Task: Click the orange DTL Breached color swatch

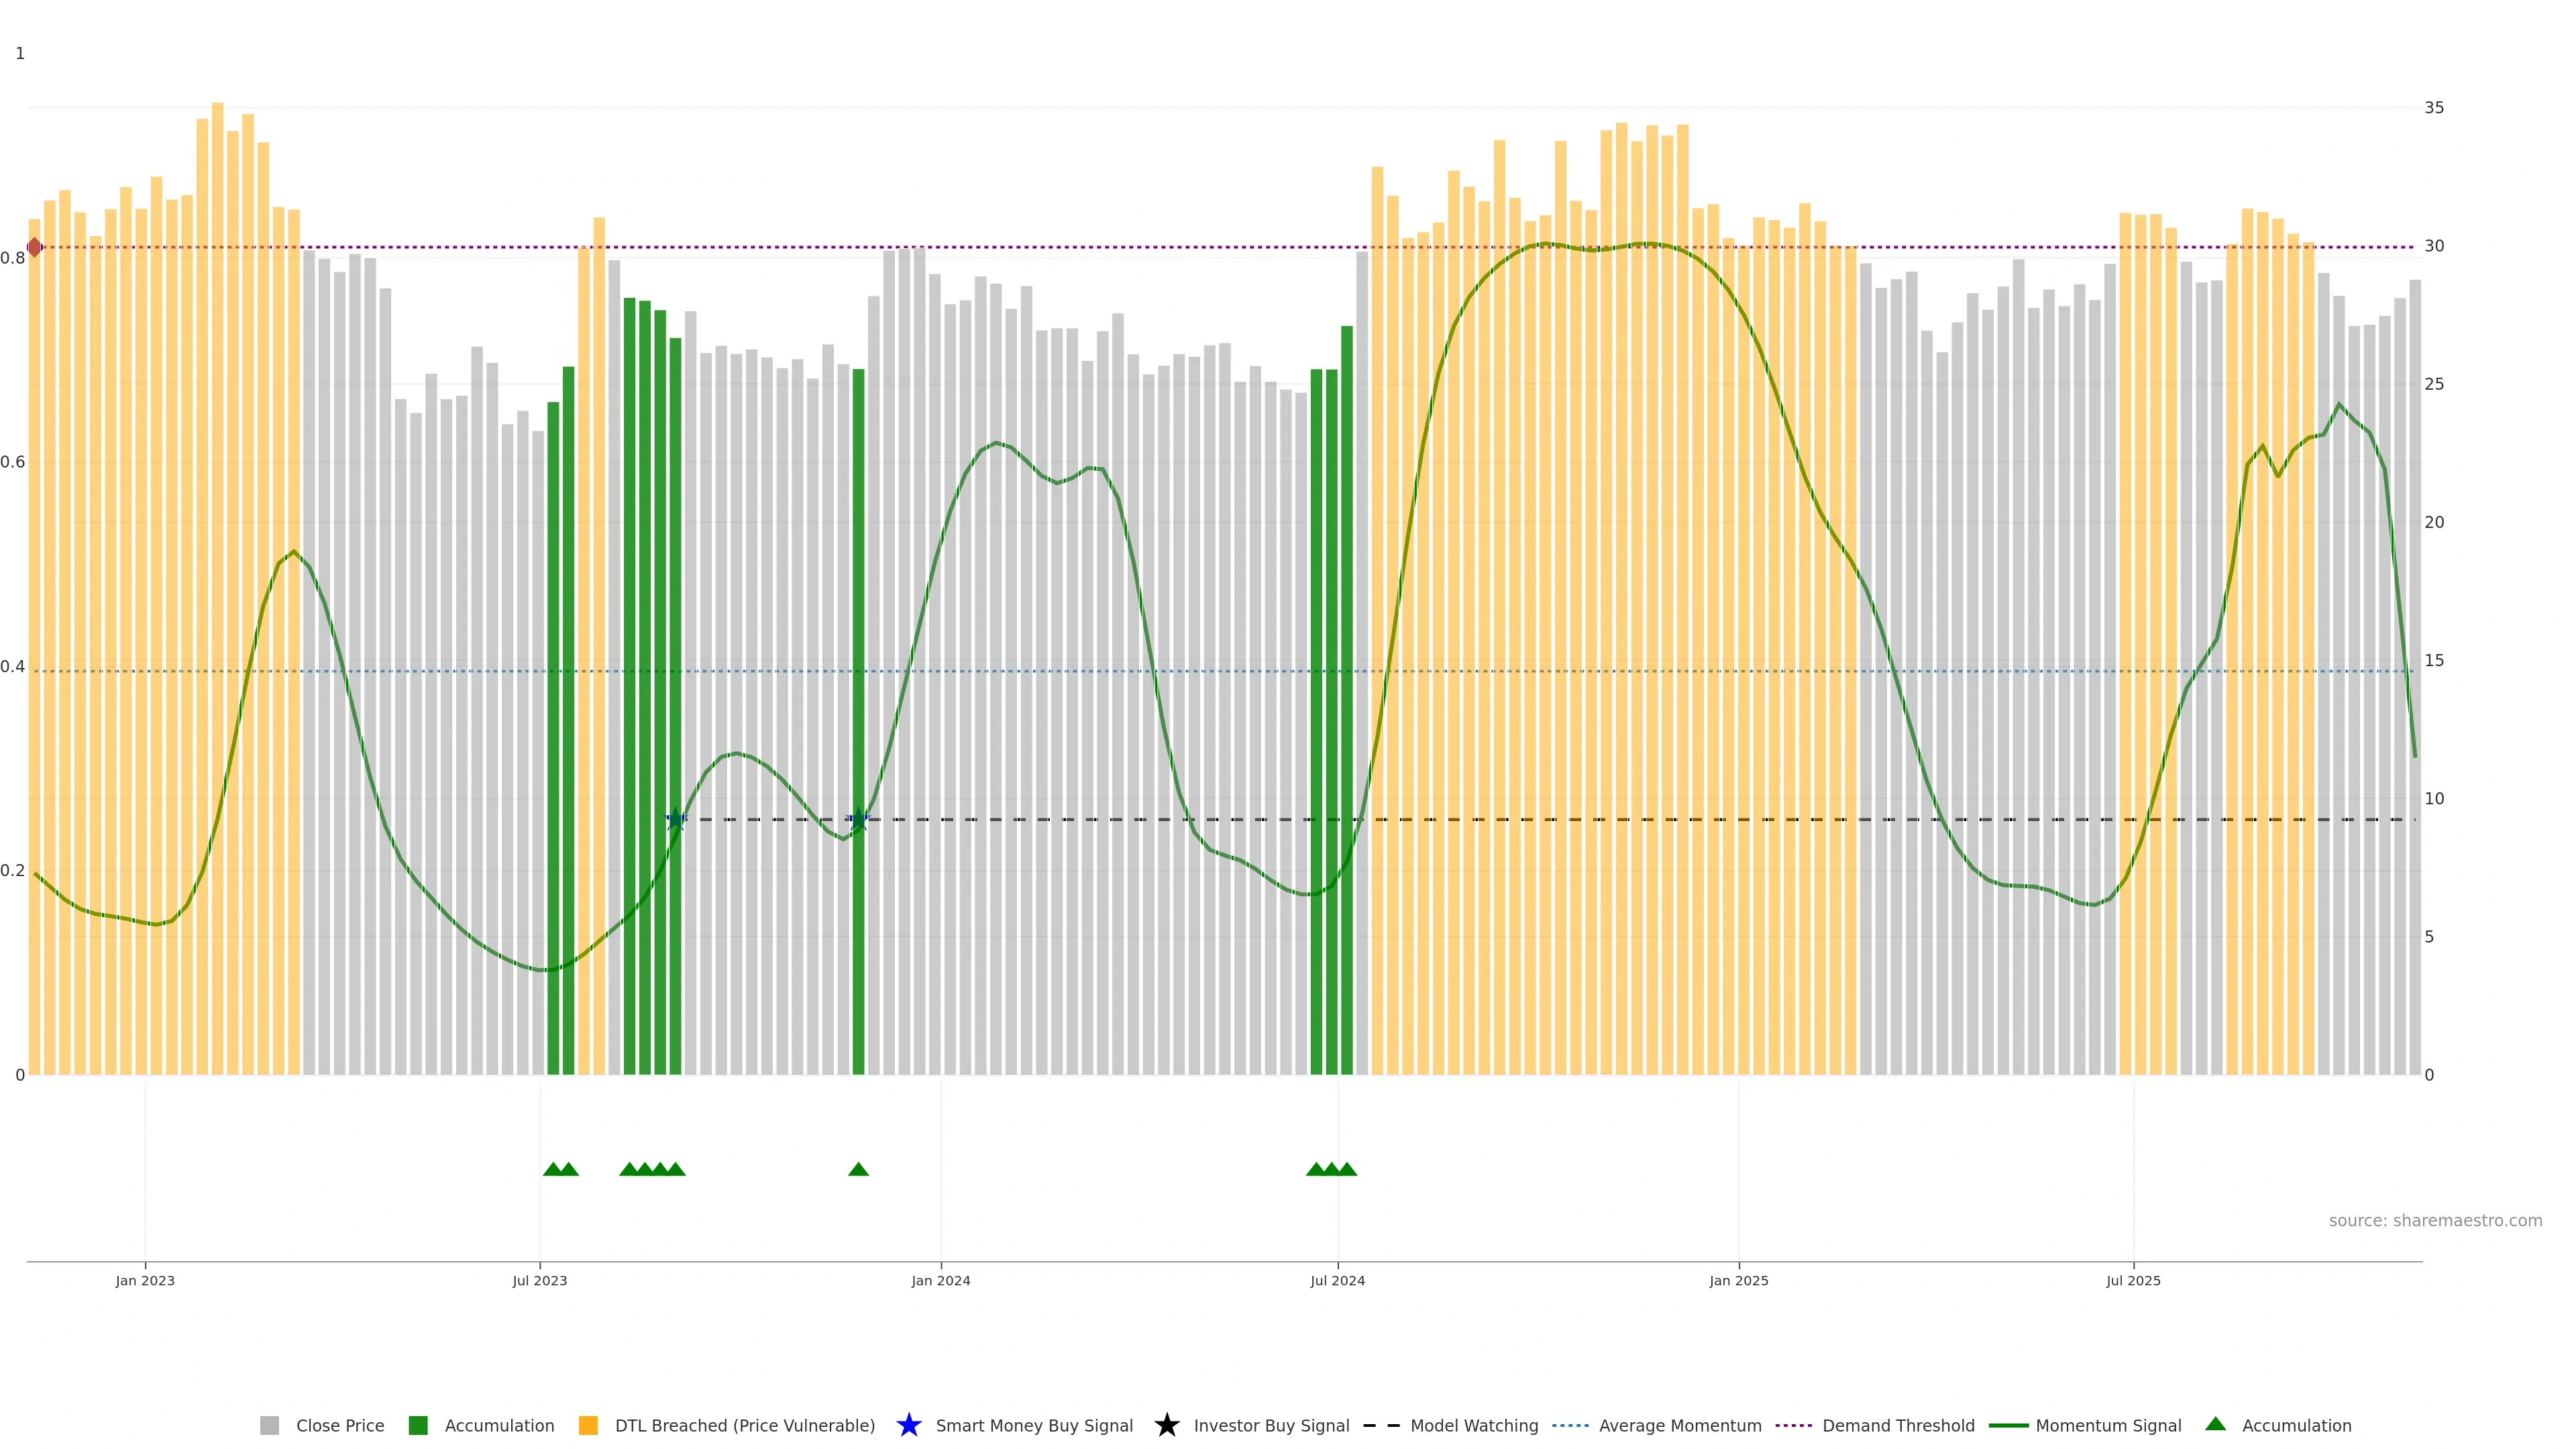Action: (x=588, y=1425)
